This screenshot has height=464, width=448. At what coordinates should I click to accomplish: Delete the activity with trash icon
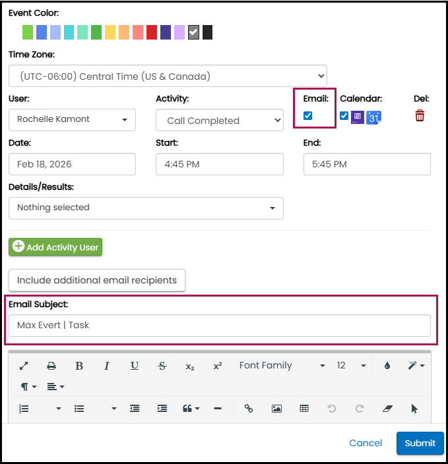coord(420,116)
